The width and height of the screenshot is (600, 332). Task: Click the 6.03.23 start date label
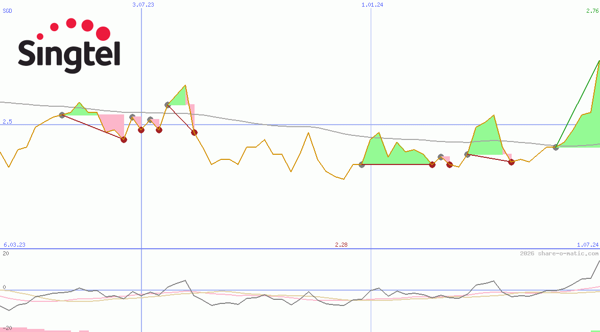click(14, 245)
